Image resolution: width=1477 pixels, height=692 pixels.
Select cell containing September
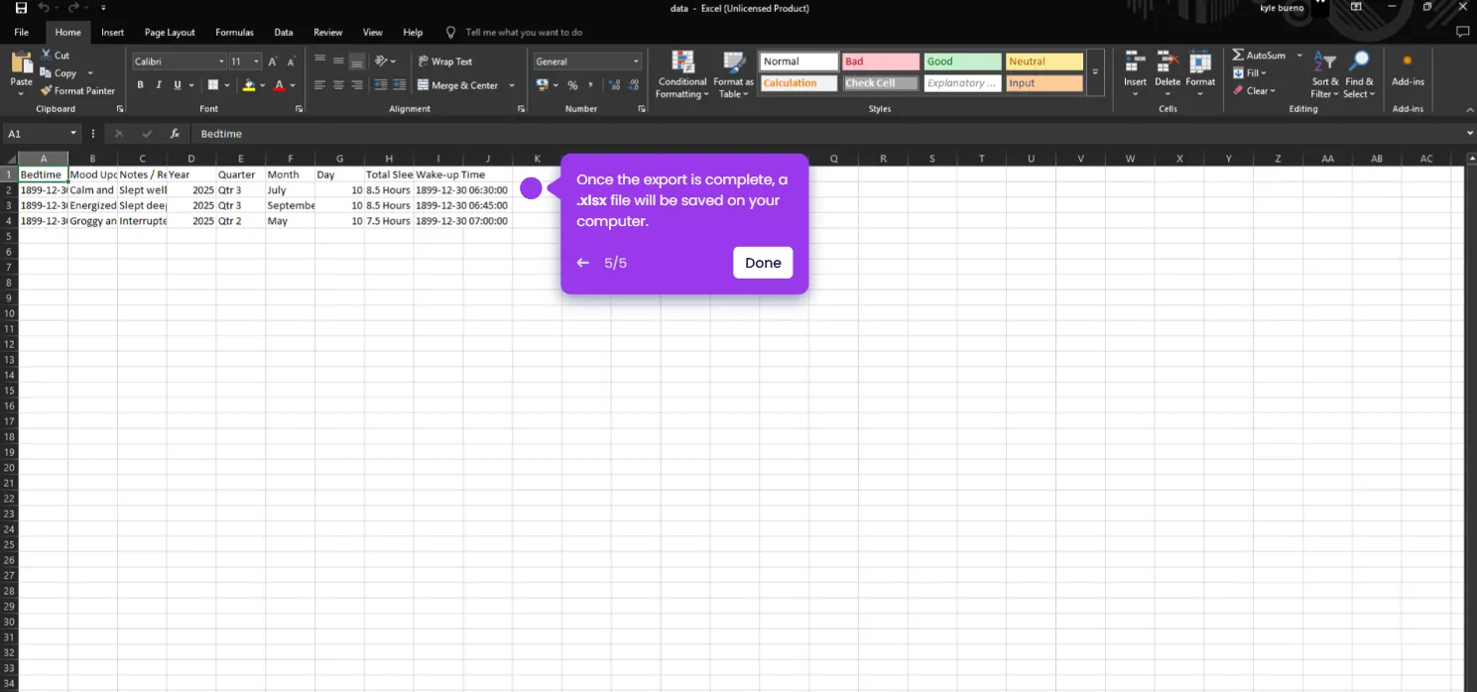291,205
